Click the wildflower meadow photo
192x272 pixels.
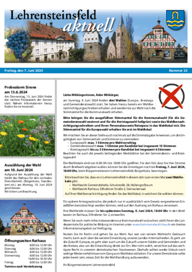[28, 136]
